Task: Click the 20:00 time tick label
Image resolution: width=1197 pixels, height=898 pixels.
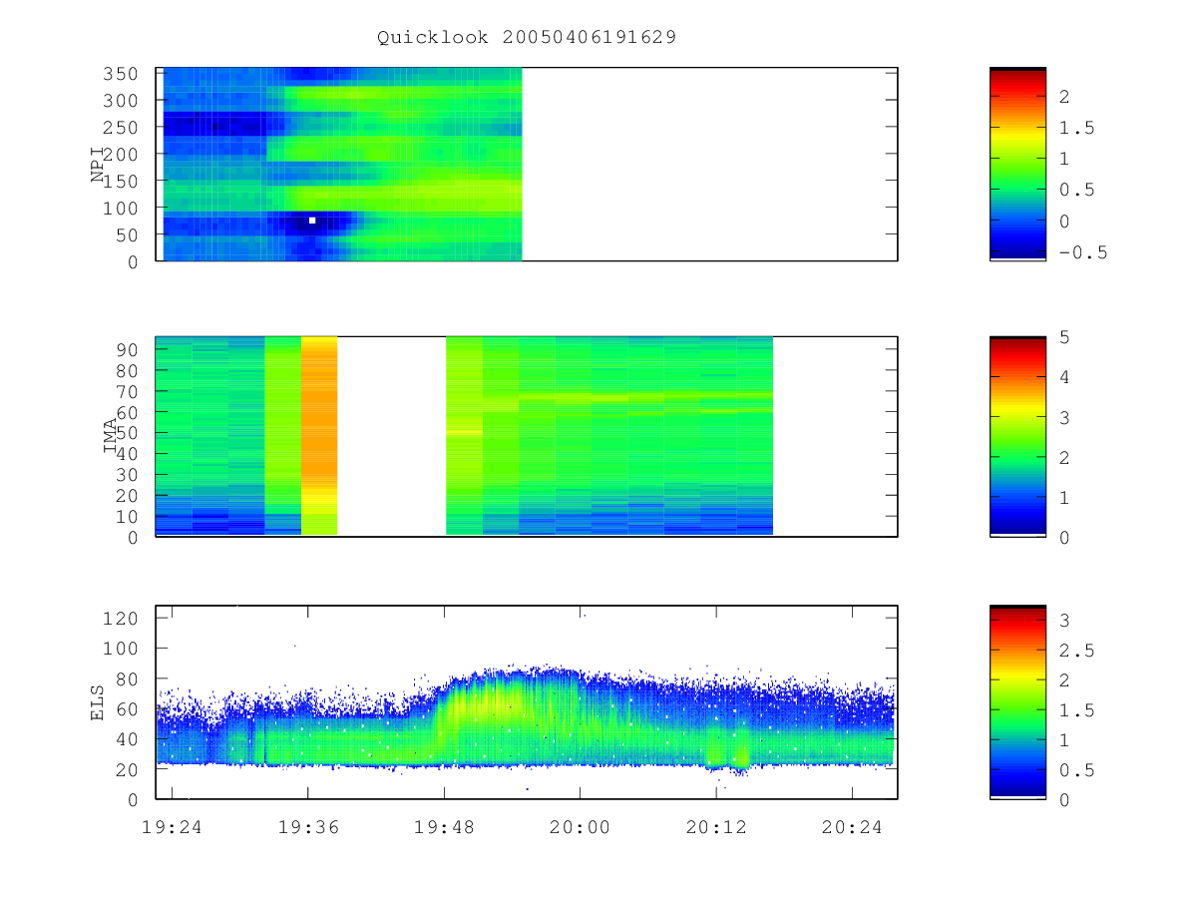Action: click(580, 826)
